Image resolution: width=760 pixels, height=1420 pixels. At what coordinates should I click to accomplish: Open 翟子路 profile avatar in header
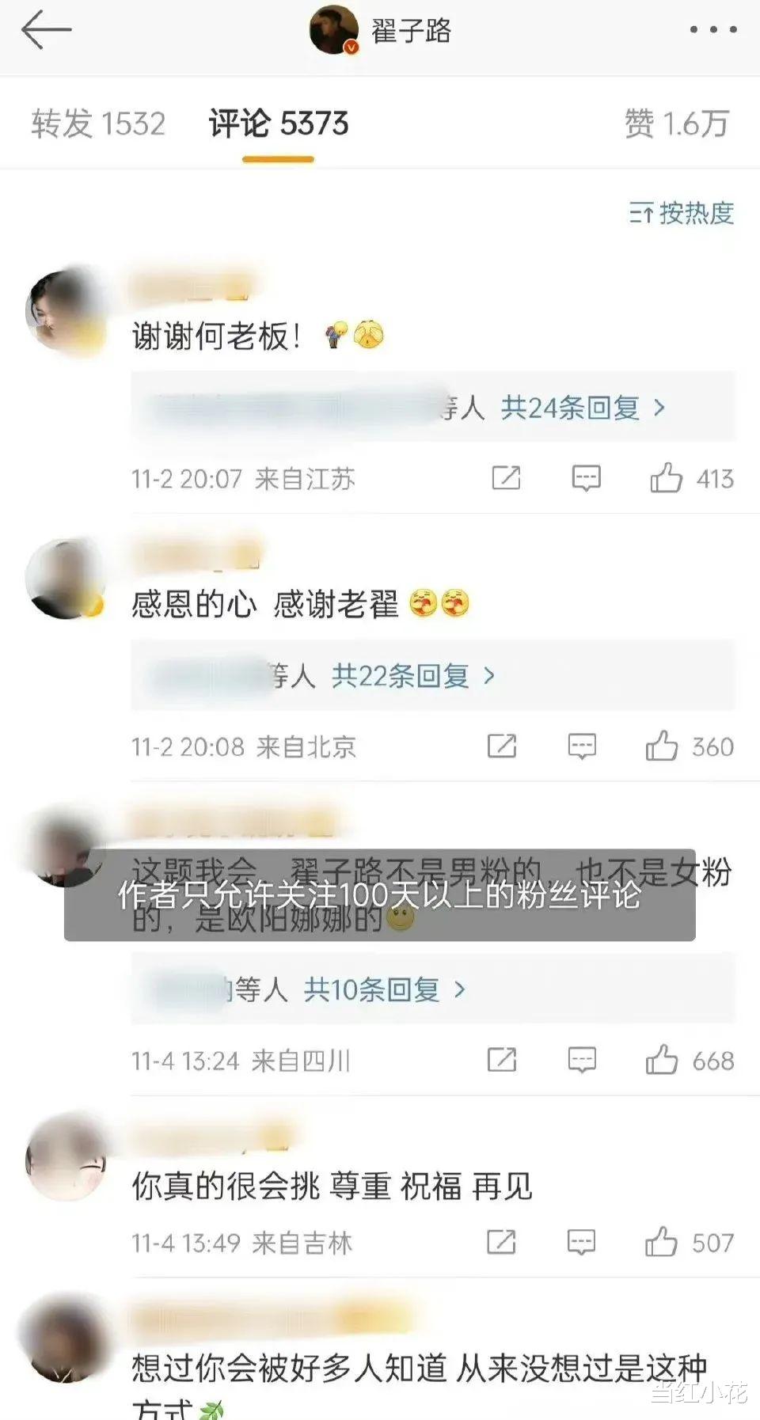(x=334, y=30)
